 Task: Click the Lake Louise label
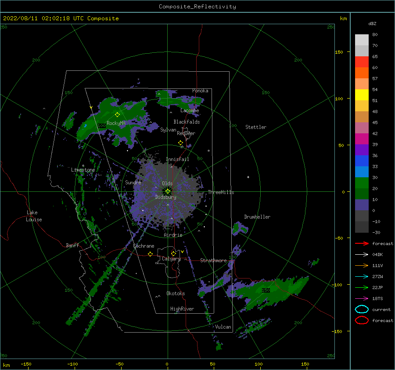34,216
